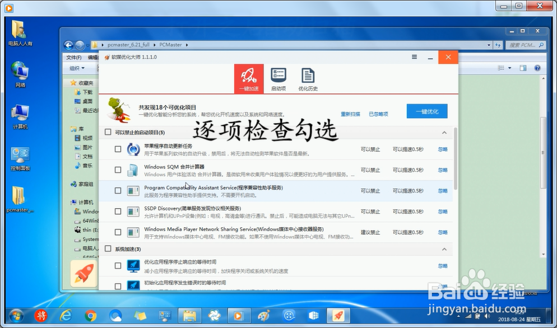The height and width of the screenshot is (328, 557).
Task: Check Windows Media Player Network Sharing checkbox
Action: pyautogui.click(x=118, y=232)
